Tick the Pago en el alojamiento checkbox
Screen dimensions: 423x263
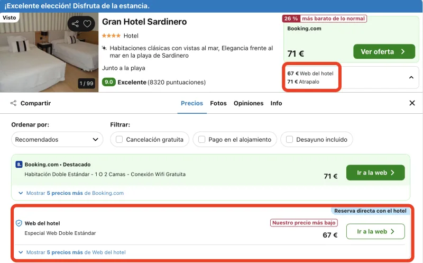201,139
